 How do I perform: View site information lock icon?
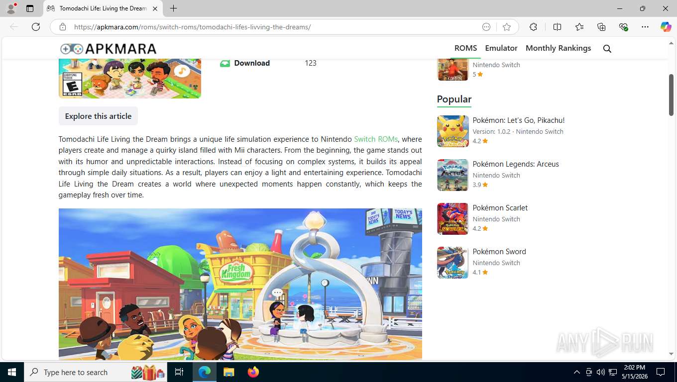[x=63, y=27]
